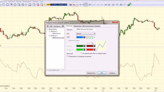Open the picker icon beside the blue swatch
This screenshot has height=92, width=164.
click(84, 37)
